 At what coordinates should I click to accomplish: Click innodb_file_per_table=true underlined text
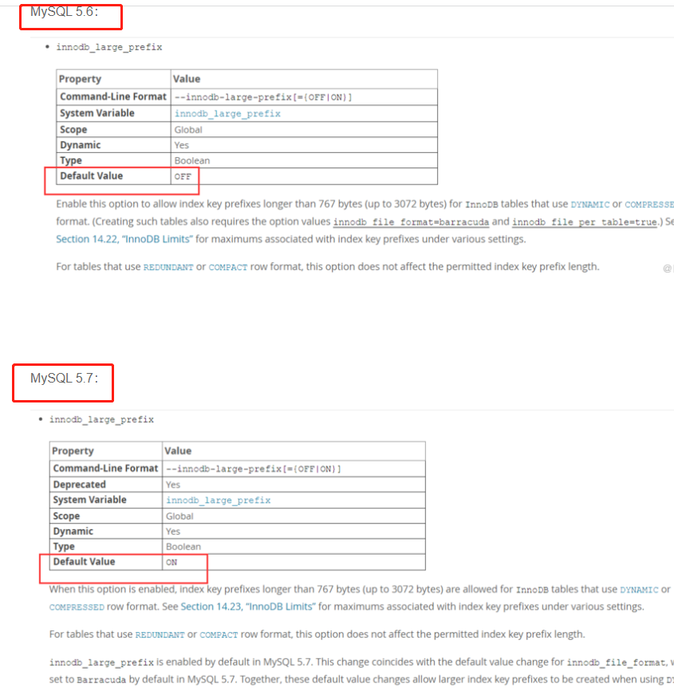pos(585,222)
